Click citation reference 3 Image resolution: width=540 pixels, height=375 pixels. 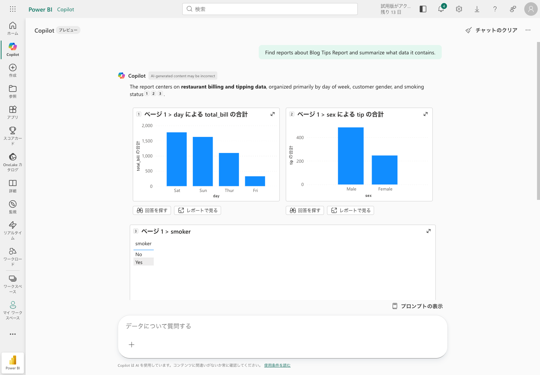pos(160,94)
